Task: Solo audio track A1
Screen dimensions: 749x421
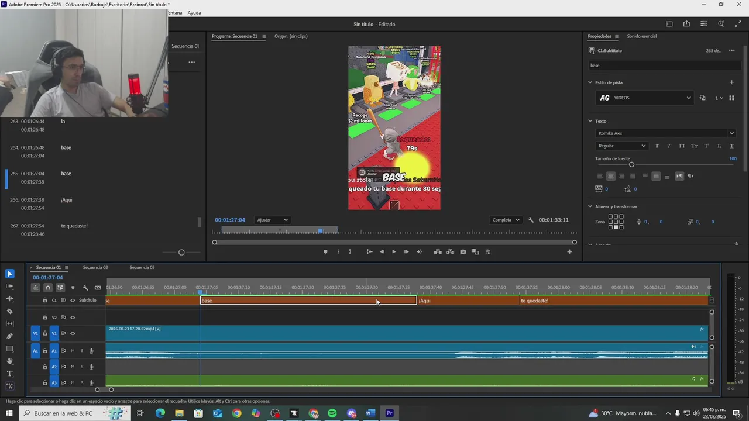Action: pyautogui.click(x=82, y=351)
